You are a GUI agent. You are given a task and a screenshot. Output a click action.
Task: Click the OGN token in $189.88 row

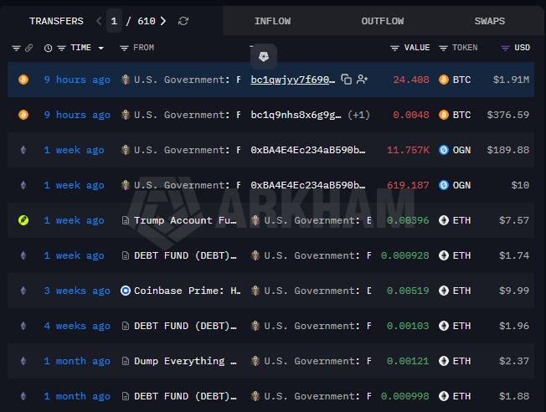coord(455,150)
